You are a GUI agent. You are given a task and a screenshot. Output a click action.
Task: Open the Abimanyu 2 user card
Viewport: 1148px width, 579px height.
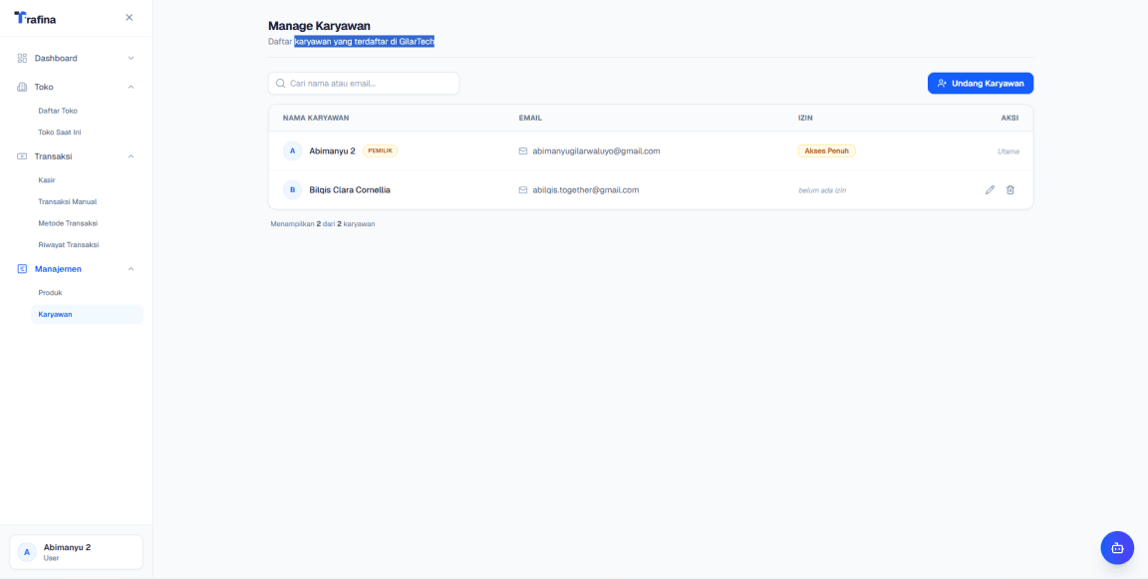(x=76, y=552)
